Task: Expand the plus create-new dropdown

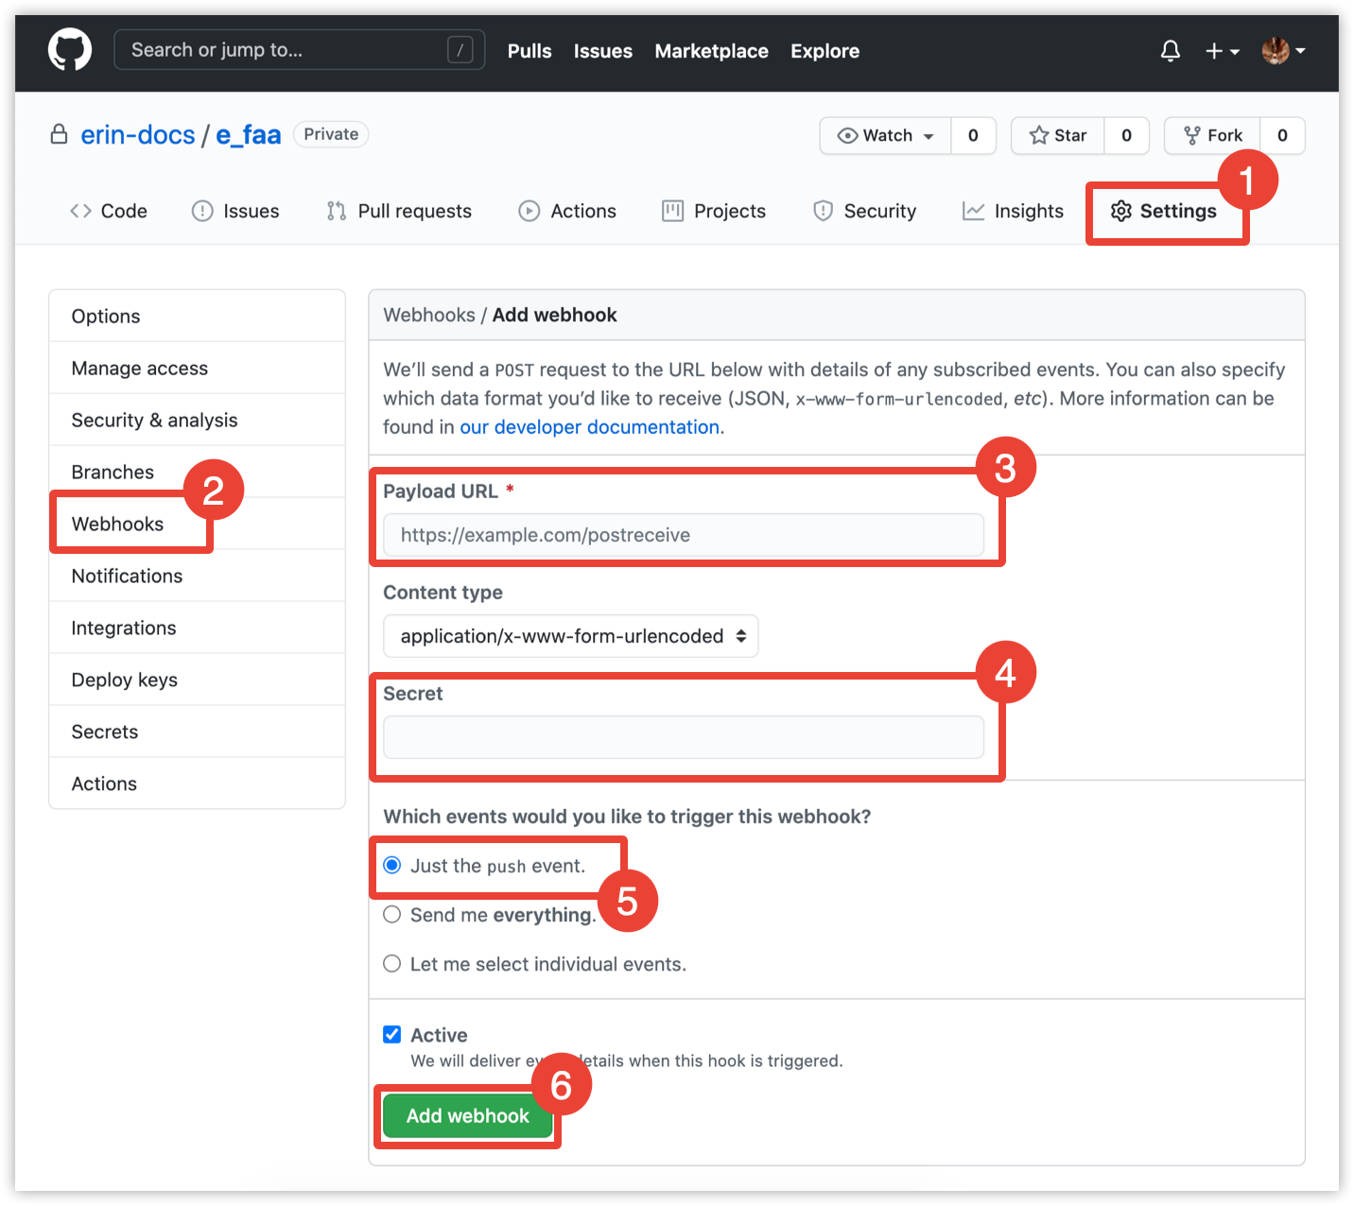Action: 1222,51
